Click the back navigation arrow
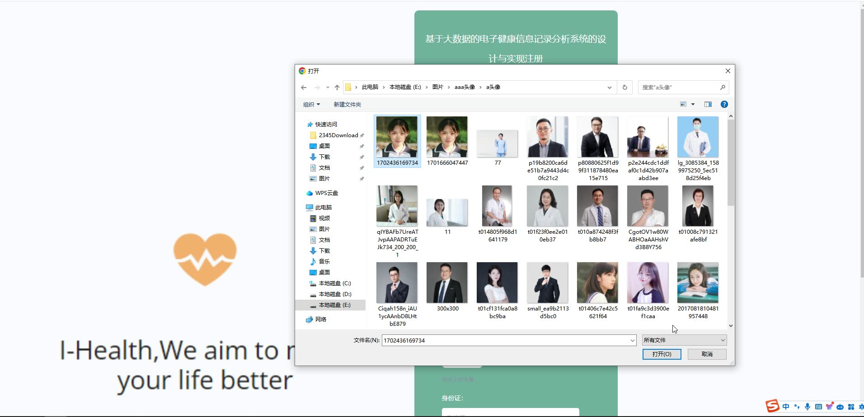Viewport: 864px width, 417px height. [303, 87]
